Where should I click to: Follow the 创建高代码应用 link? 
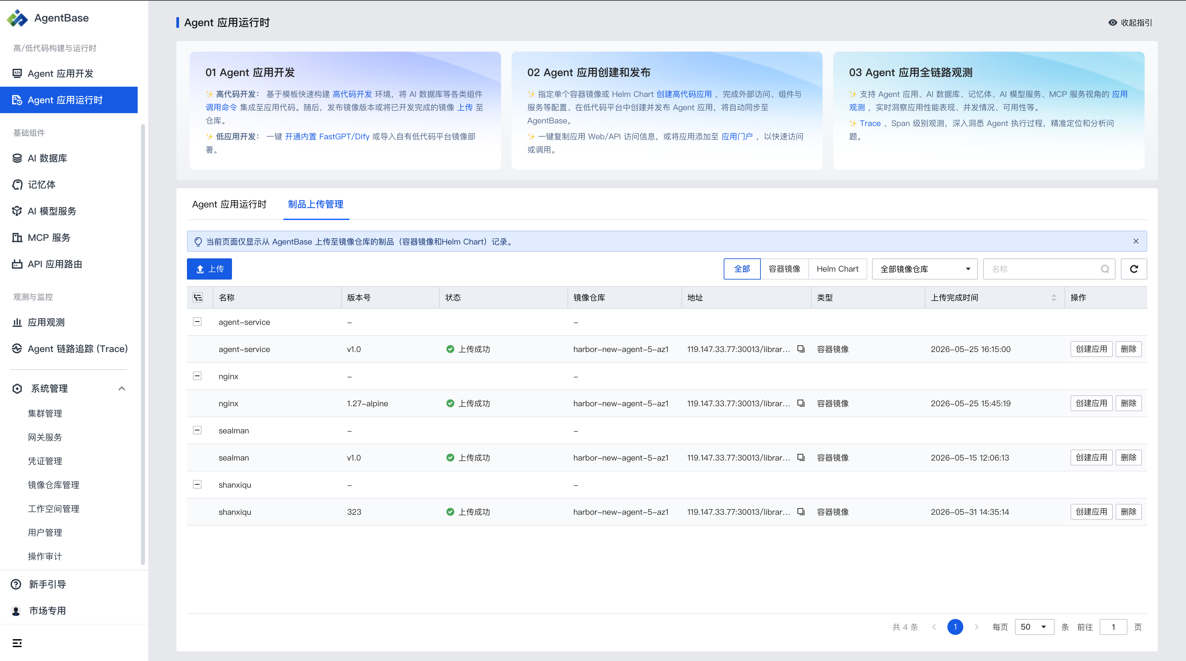pos(684,94)
